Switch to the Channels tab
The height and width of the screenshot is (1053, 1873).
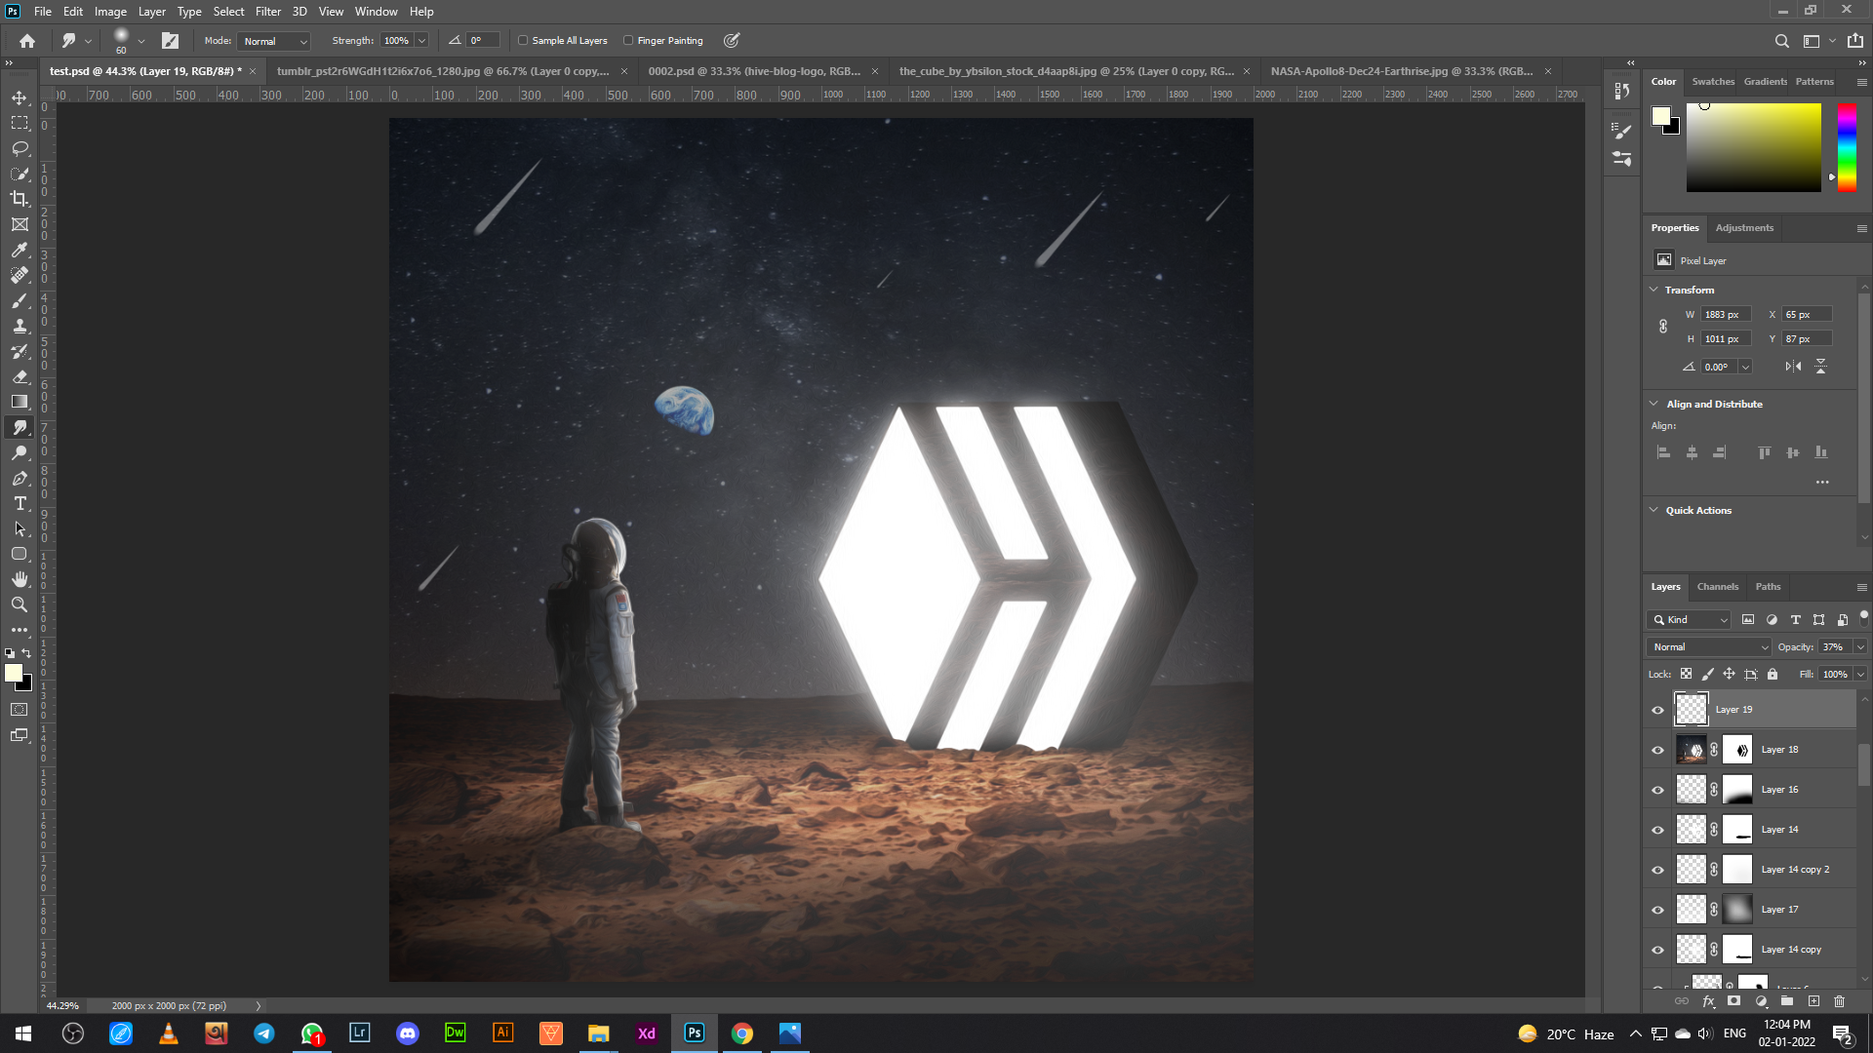point(1717,587)
